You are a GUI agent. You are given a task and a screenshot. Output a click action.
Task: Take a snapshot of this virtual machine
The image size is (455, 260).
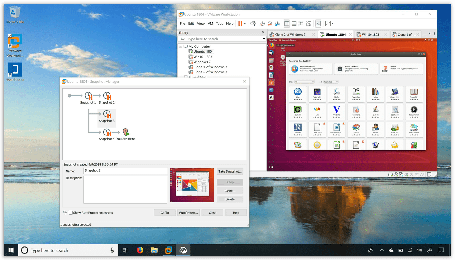[x=262, y=23]
